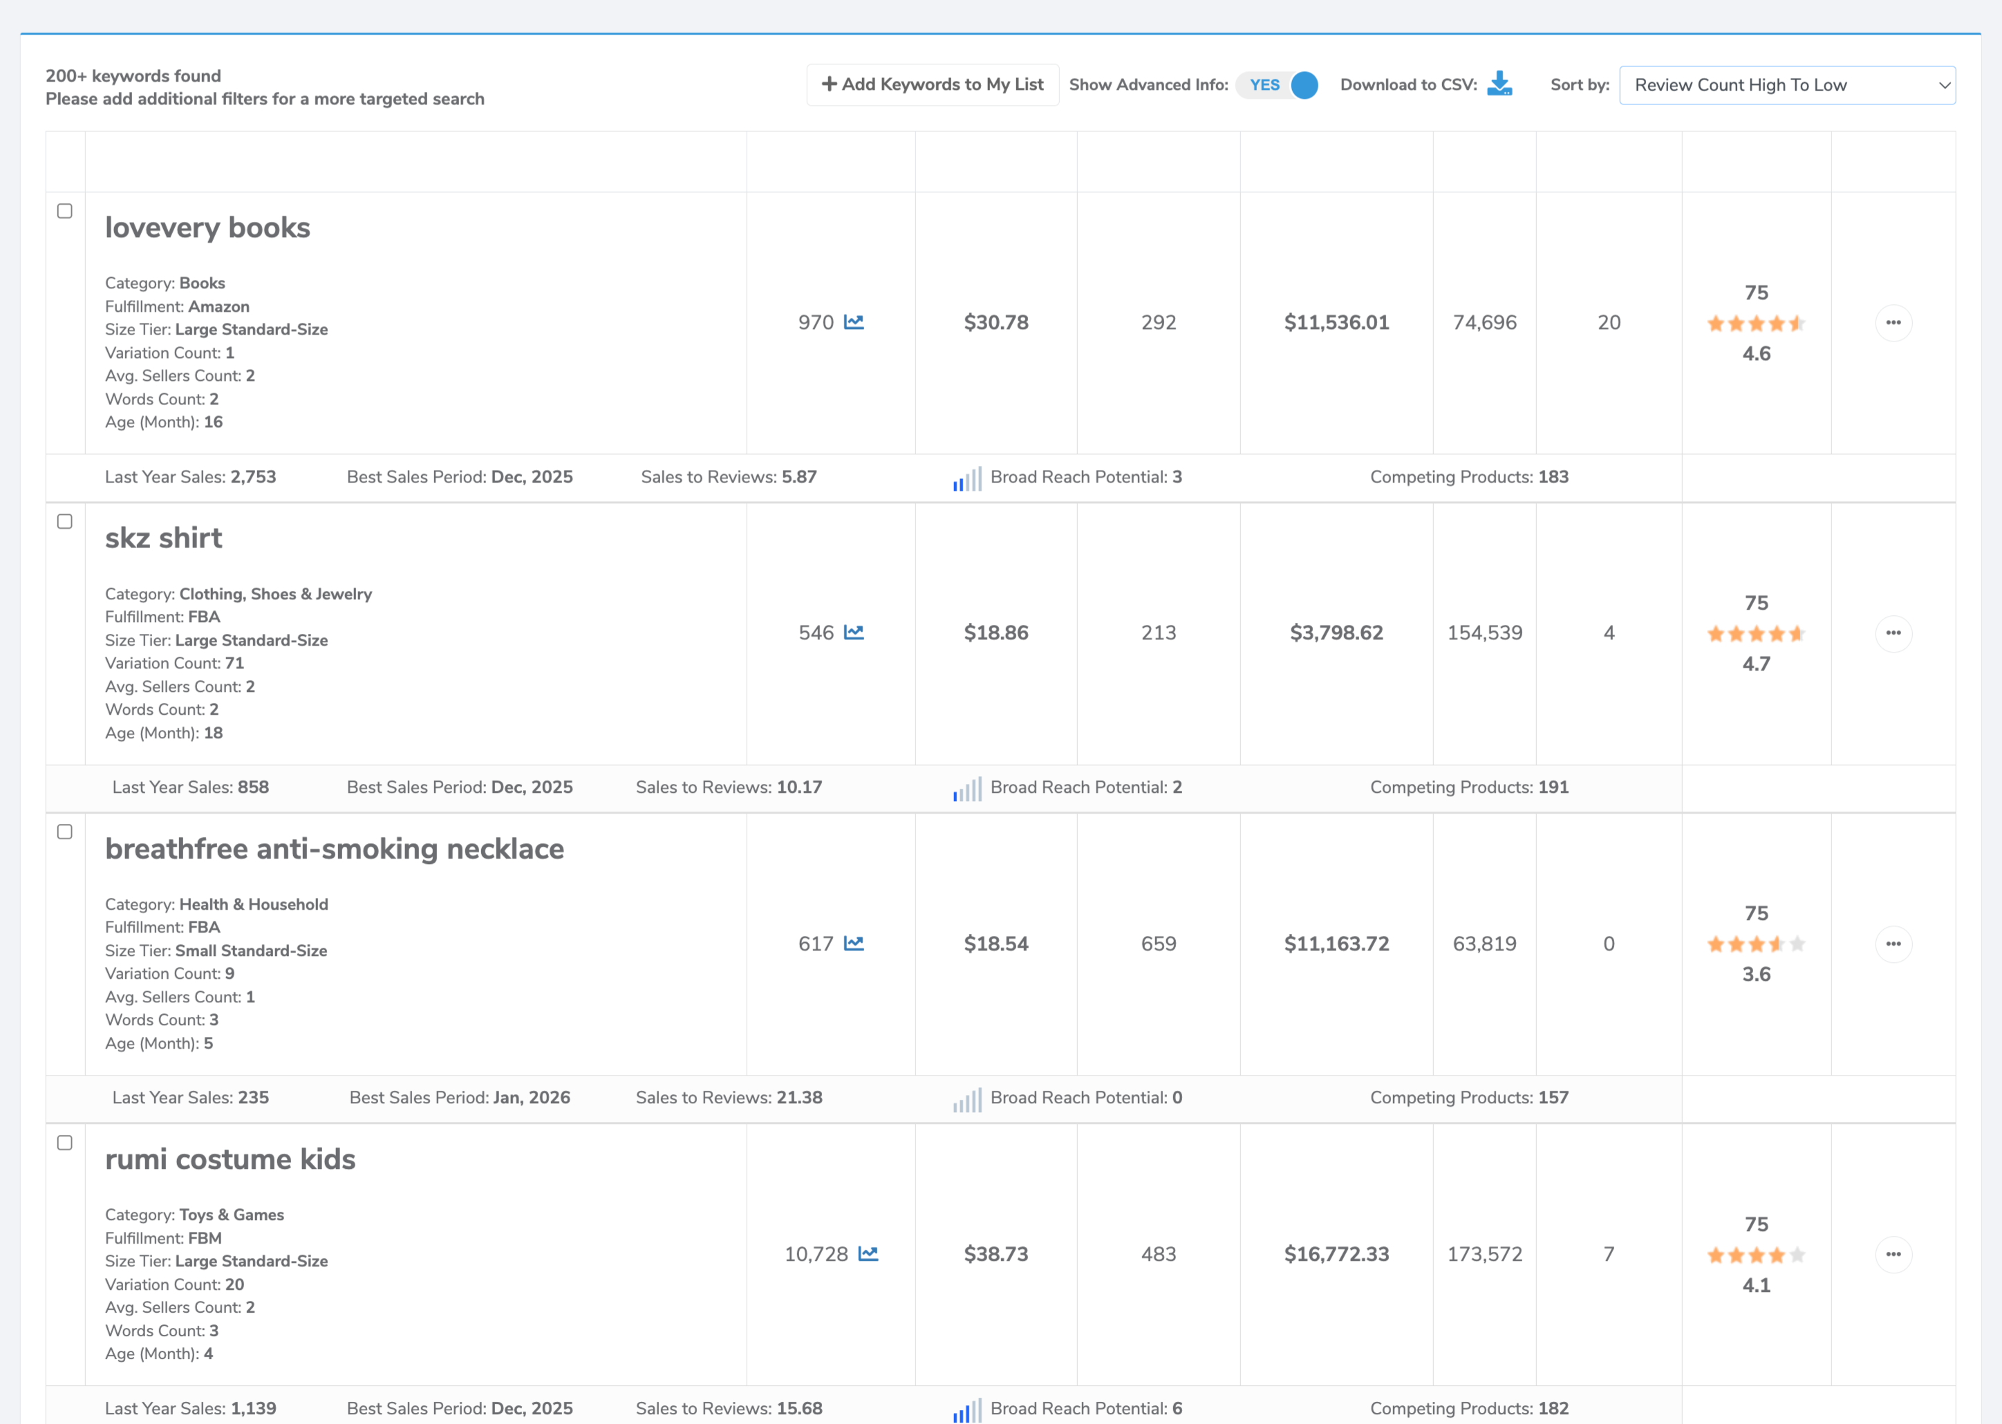The image size is (2002, 1424).
Task: Open the Sort by dropdown
Action: point(1786,85)
